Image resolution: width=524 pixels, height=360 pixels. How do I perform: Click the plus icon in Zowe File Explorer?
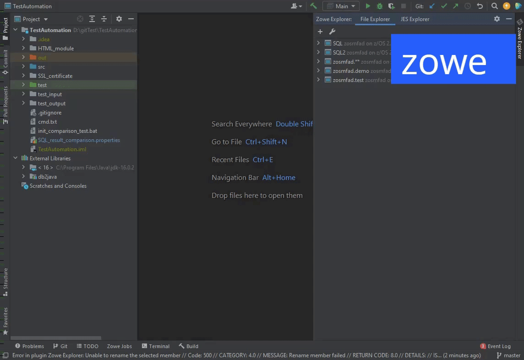[320, 32]
